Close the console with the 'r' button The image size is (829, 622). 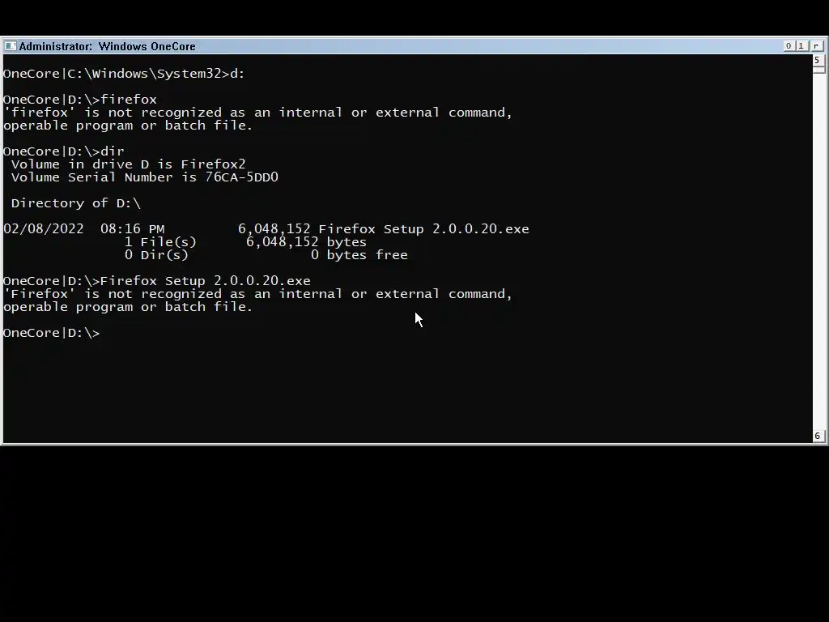tap(816, 46)
